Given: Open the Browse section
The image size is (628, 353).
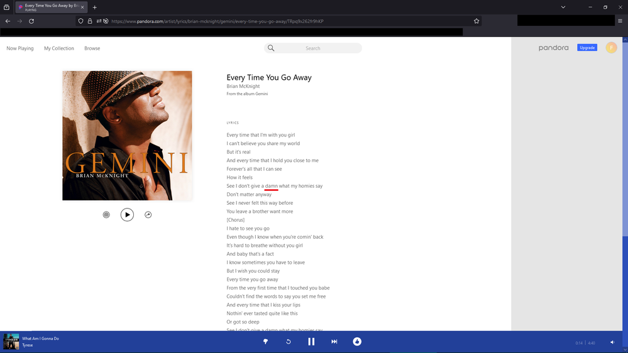Looking at the screenshot, I should (92, 48).
